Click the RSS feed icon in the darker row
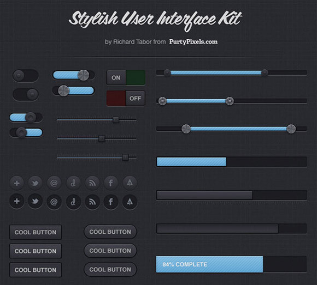Viewport: 317px width, 285px height. click(92, 202)
